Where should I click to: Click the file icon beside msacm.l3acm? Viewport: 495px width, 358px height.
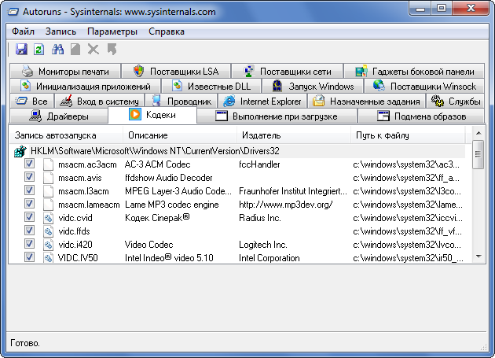[x=48, y=191]
